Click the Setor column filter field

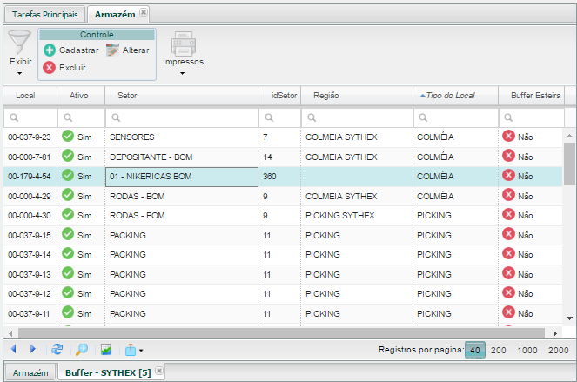(x=182, y=117)
